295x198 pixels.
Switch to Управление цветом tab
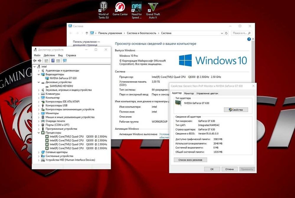click(x=207, y=93)
